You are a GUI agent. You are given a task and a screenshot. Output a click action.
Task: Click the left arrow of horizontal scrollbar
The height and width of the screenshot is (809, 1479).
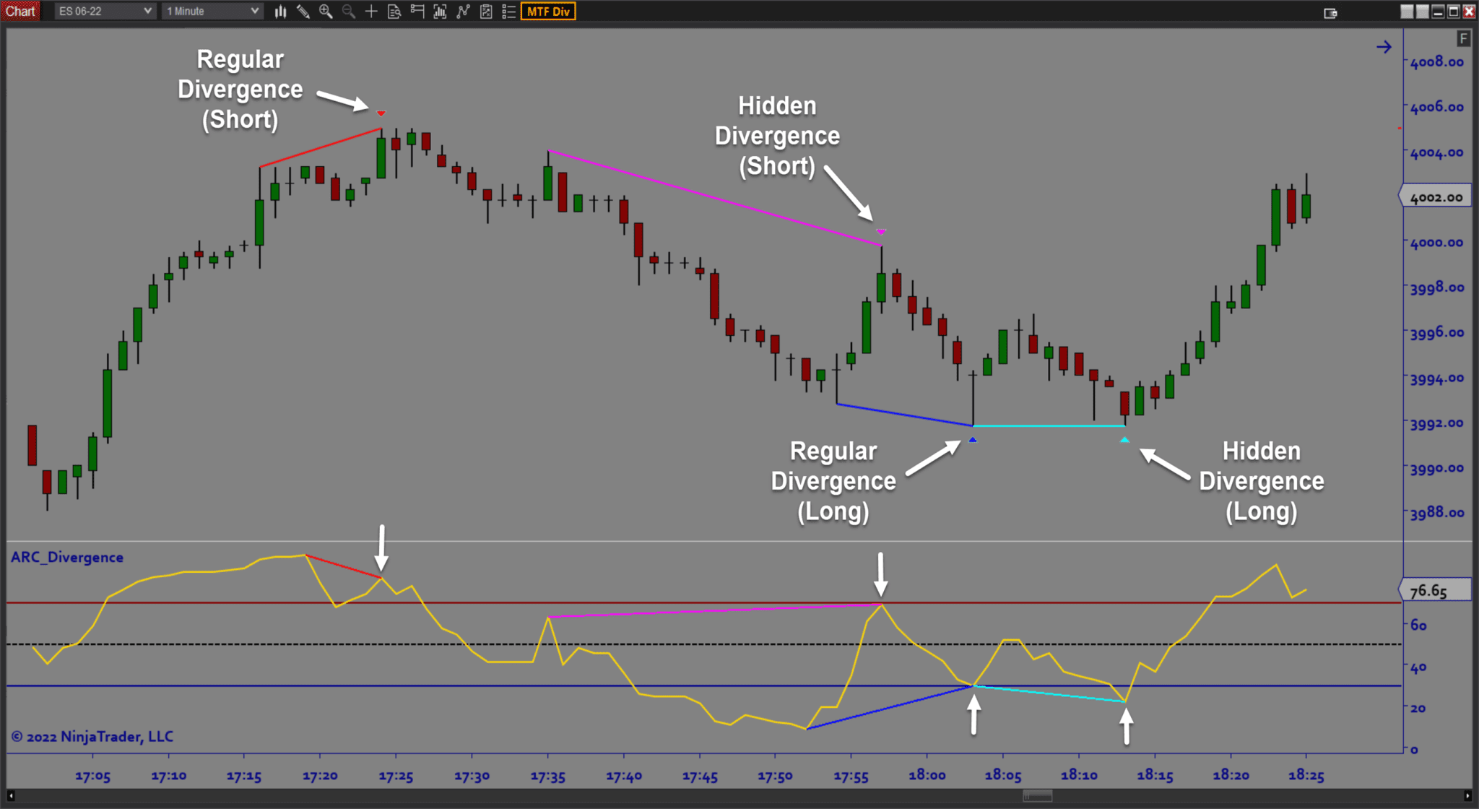click(x=10, y=796)
